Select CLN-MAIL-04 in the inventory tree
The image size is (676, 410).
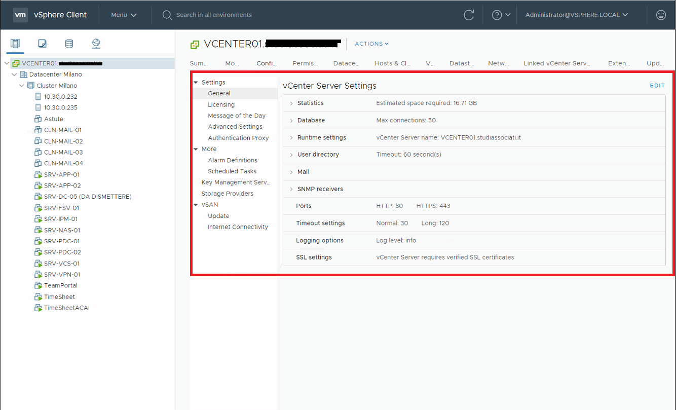click(x=63, y=163)
